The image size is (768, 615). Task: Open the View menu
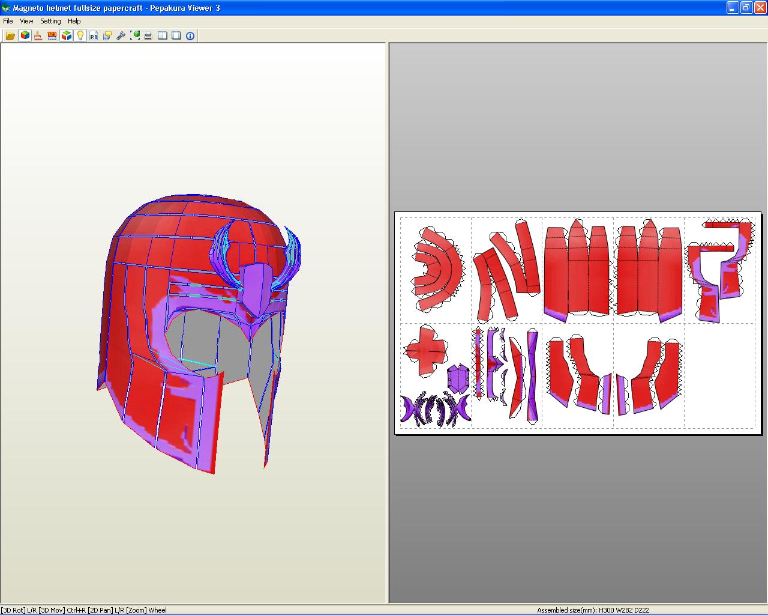click(x=26, y=21)
